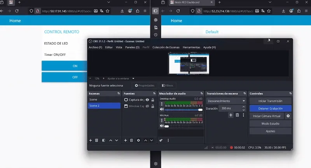The width and height of the screenshot is (311, 168).
Task: Open the virtual camera settings gear
Action: (288, 116)
